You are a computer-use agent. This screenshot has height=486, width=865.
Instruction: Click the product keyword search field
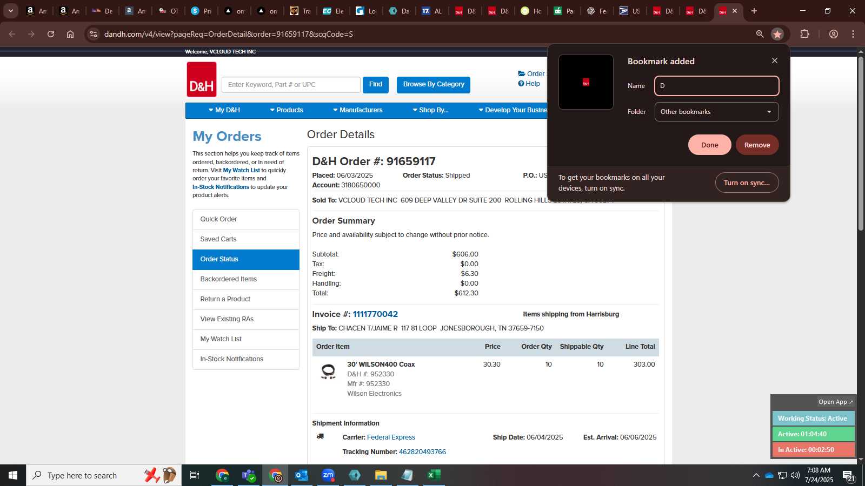click(291, 85)
